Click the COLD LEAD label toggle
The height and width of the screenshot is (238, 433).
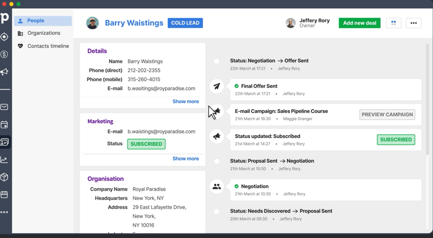(x=185, y=23)
